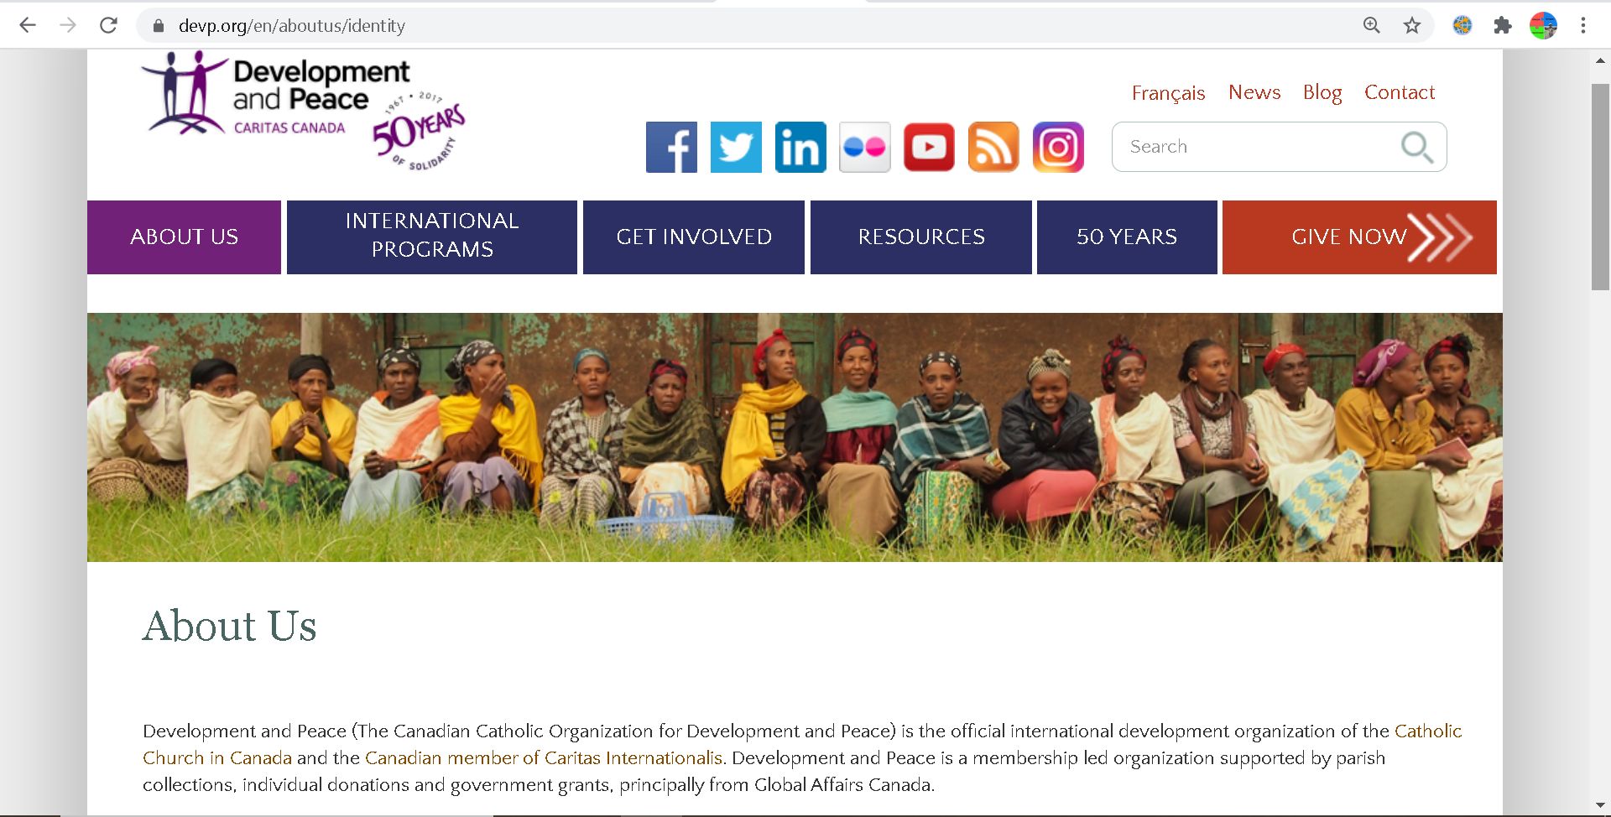This screenshot has height=817, width=1611.
Task: Select the Get Involved menu
Action: click(x=694, y=237)
